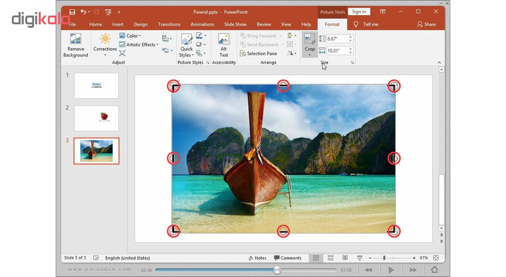Edit the shape height field 6.67"
Image resolution: width=506 pixels, height=277 pixels.
coord(337,39)
